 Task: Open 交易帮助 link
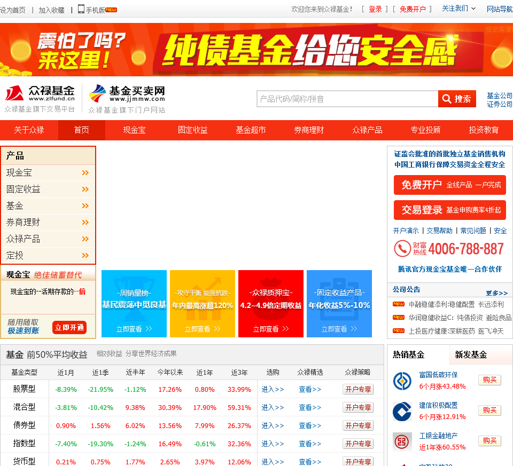440,231
